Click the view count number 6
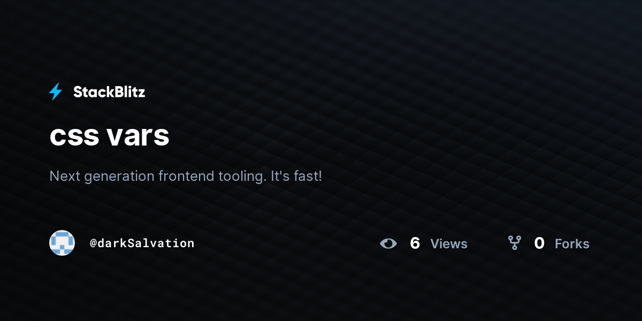The height and width of the screenshot is (321, 642). [x=415, y=243]
